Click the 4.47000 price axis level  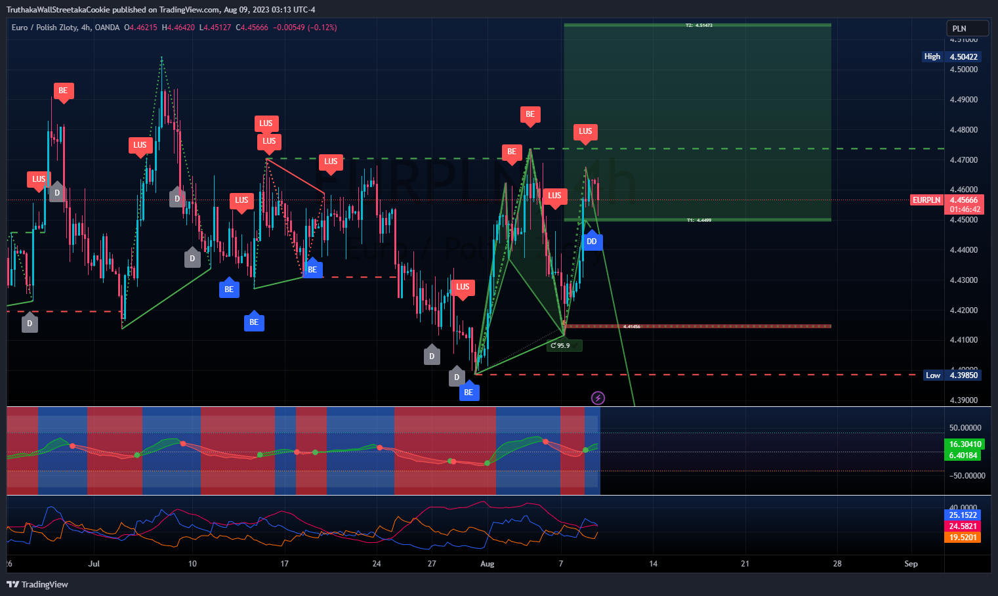pos(964,160)
